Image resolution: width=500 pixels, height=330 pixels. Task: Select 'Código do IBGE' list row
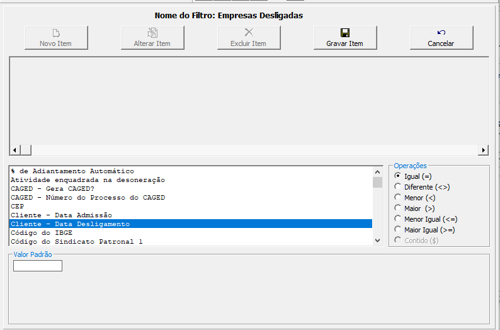[x=191, y=233]
